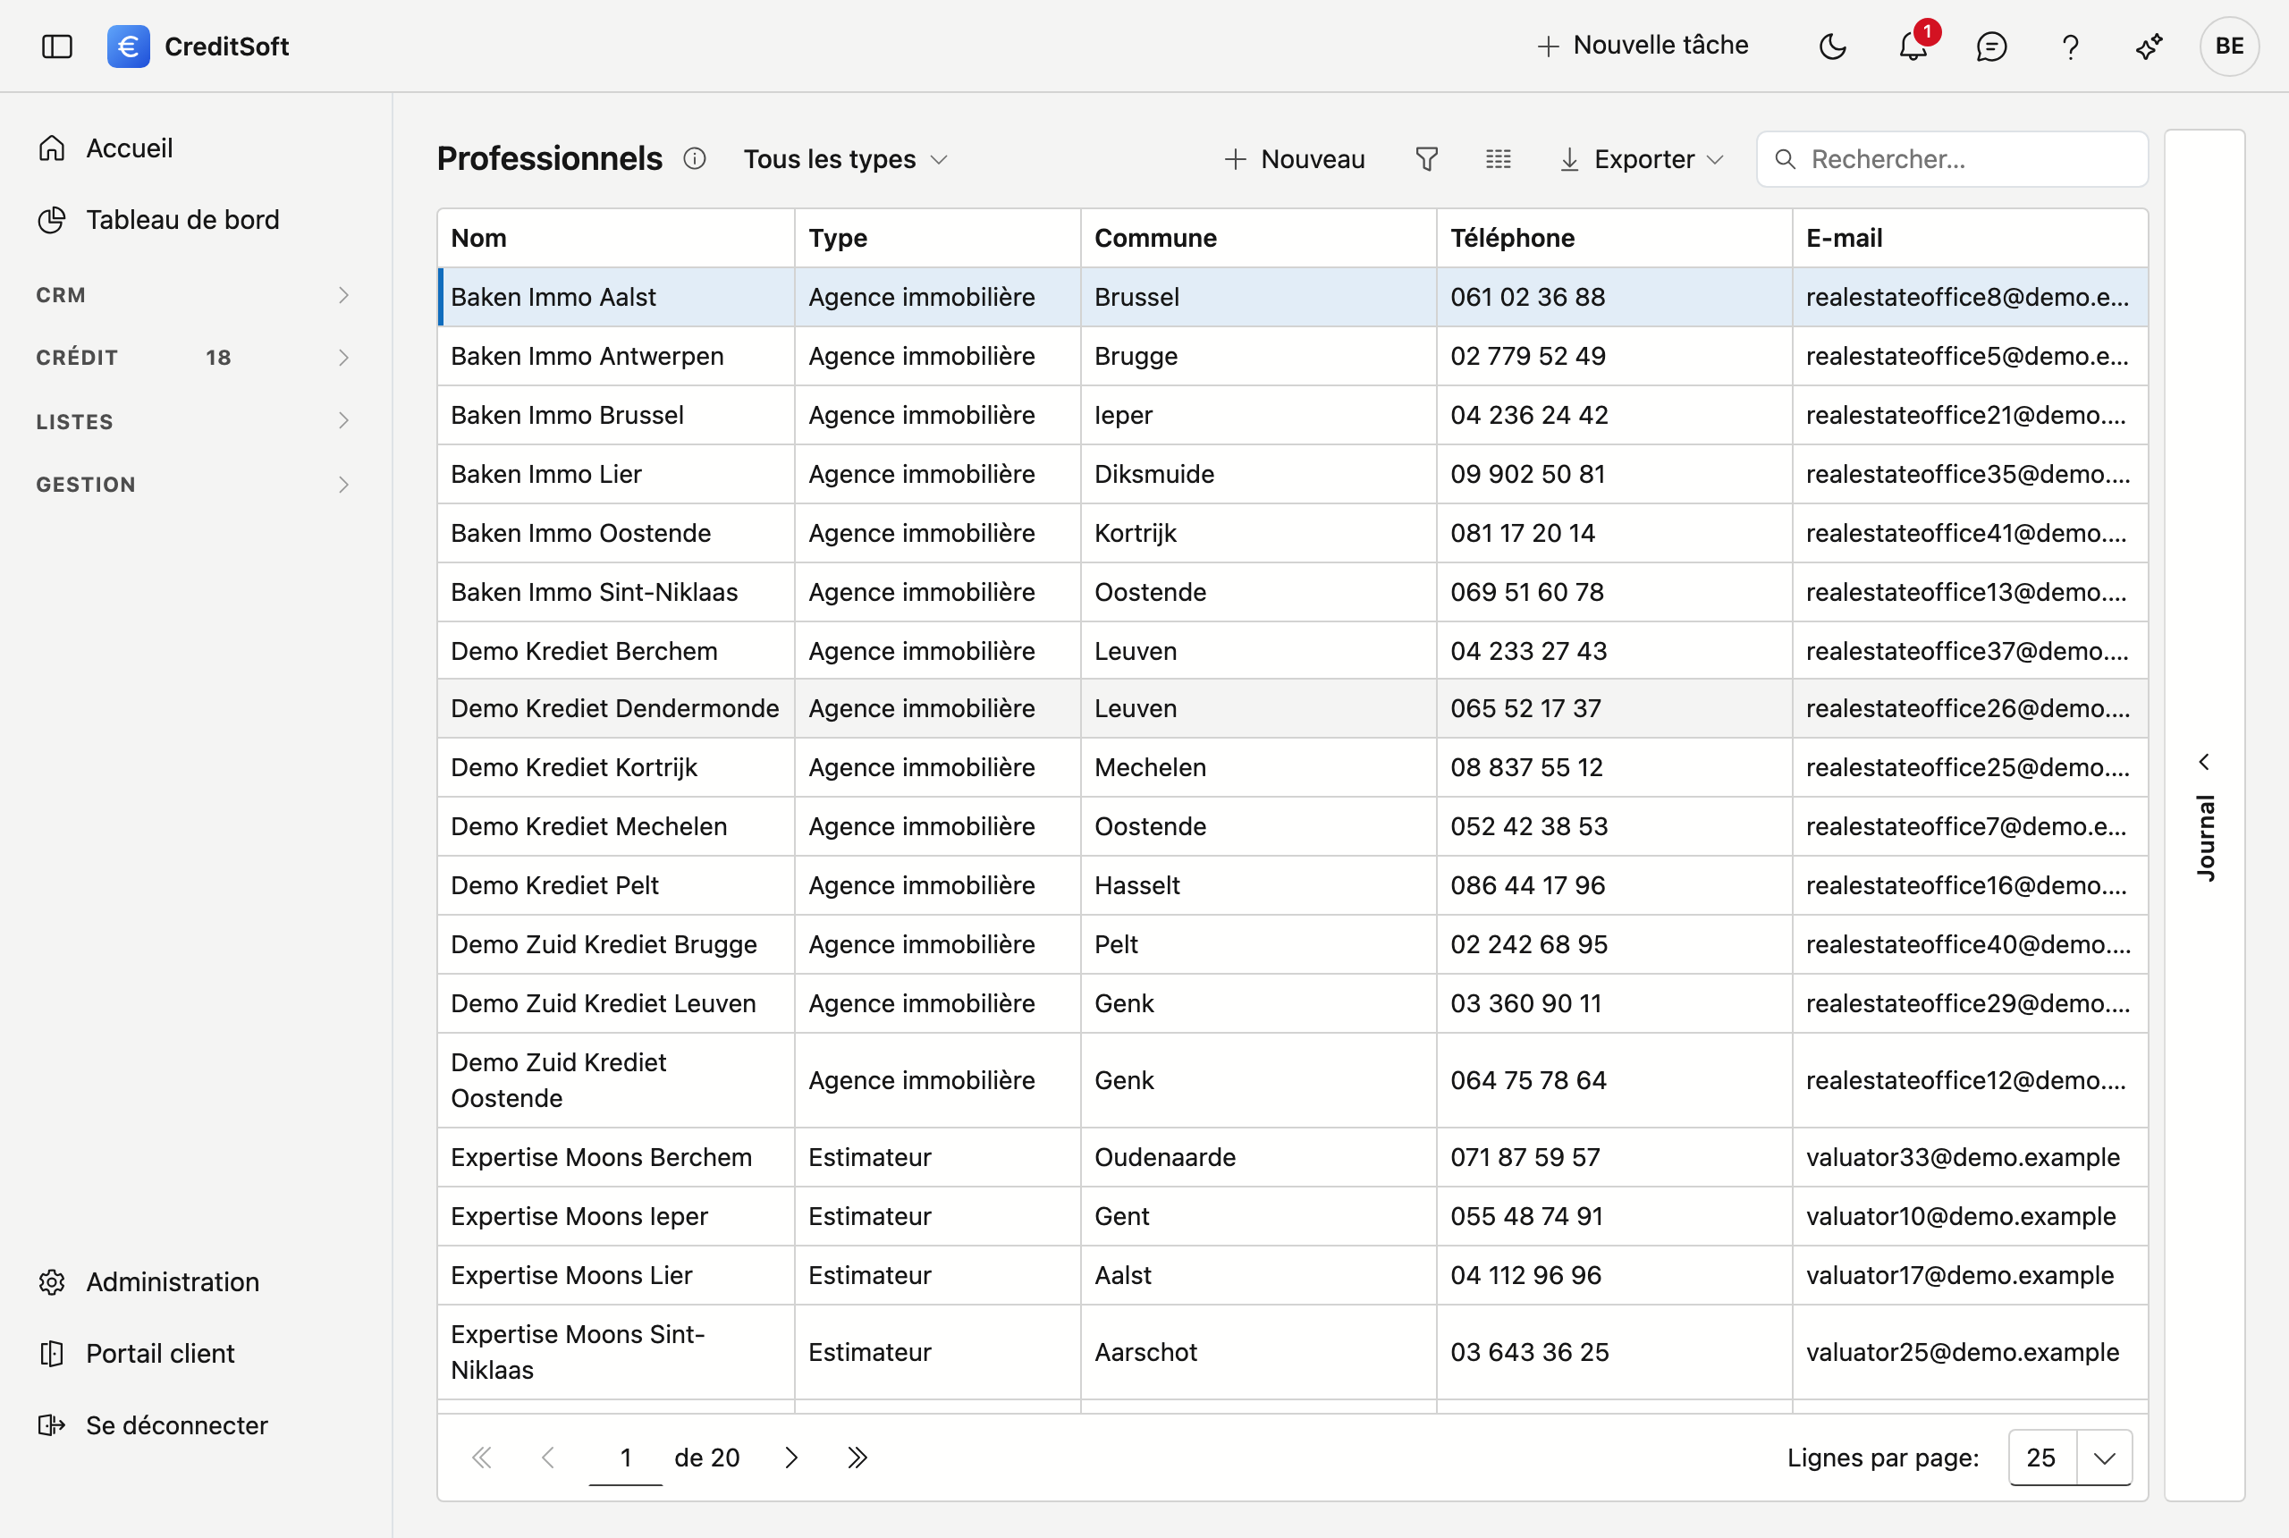The height and width of the screenshot is (1538, 2289).
Task: Click the AI sparkle assistant icon
Action: [2149, 46]
